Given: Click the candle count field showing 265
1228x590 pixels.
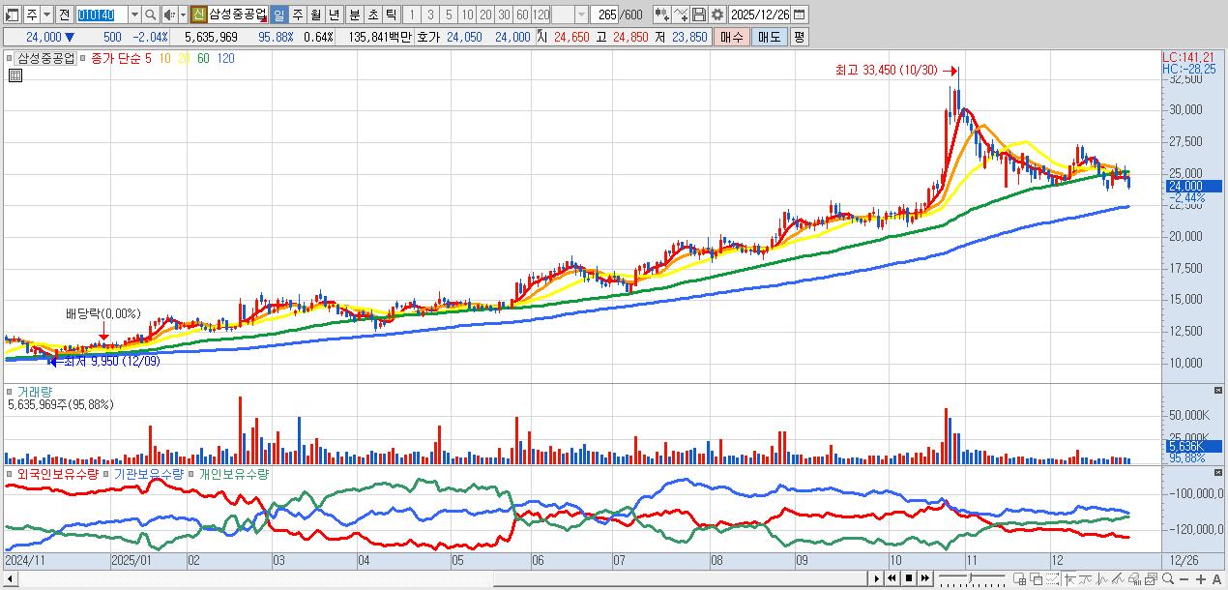Looking at the screenshot, I should (605, 15).
